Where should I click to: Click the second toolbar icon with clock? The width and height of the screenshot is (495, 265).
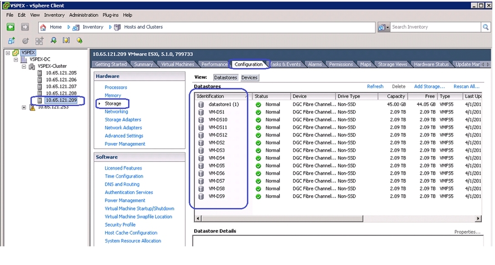pyautogui.click(x=25, y=41)
